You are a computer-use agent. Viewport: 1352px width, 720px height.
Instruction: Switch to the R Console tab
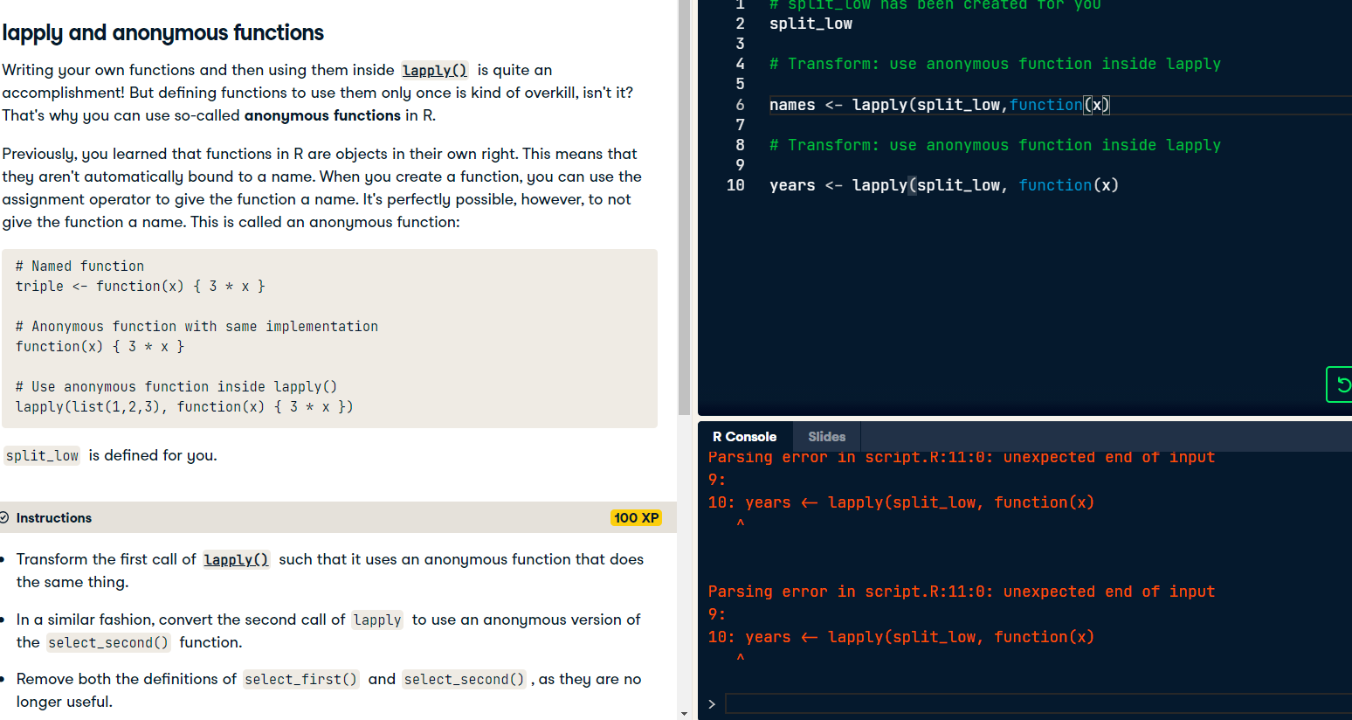[744, 437]
